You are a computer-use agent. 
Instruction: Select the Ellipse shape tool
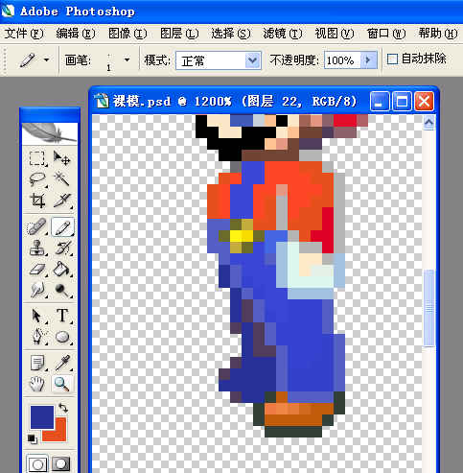(x=62, y=337)
